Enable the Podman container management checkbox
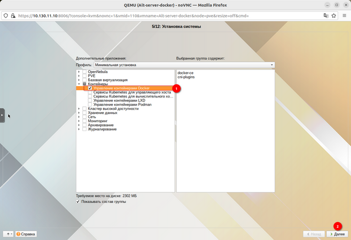 click(90, 105)
